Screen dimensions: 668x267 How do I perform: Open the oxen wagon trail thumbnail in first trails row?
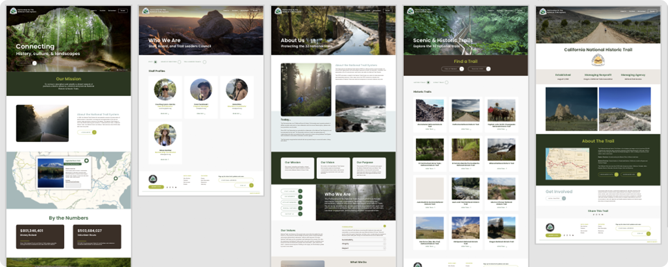[x=501, y=110]
